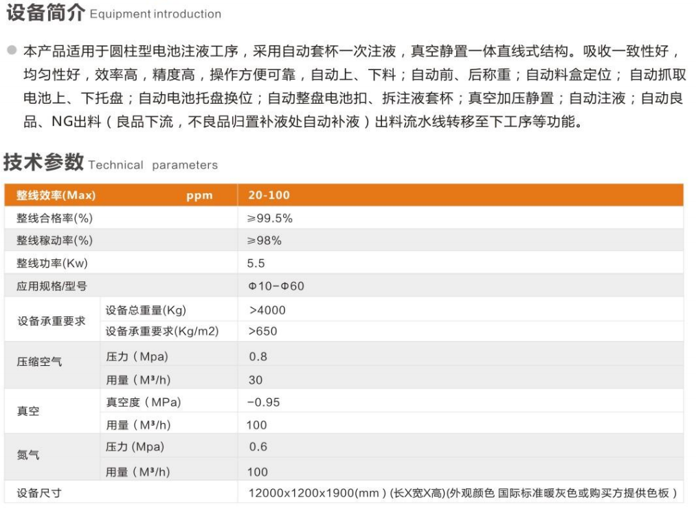Viewport: 696px width, 511px height.
Task: Select the >650 load requirement value
Action: point(263,331)
